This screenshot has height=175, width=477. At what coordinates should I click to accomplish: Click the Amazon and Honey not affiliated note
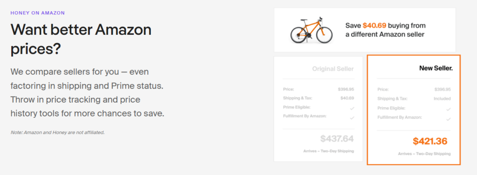tap(57, 133)
